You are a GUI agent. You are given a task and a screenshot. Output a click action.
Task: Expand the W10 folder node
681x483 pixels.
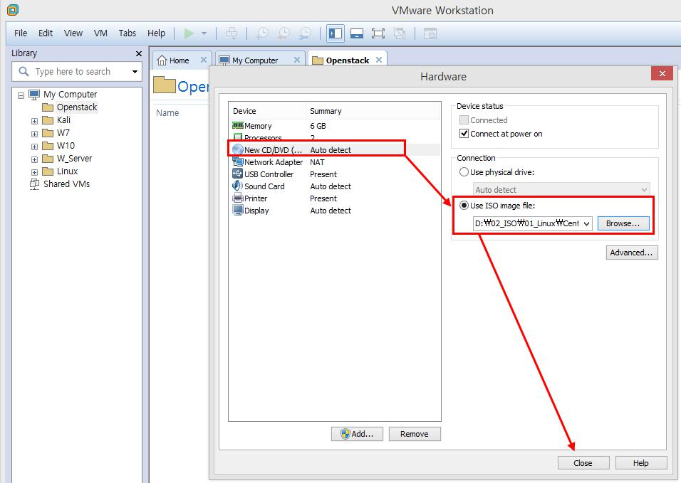tap(34, 147)
